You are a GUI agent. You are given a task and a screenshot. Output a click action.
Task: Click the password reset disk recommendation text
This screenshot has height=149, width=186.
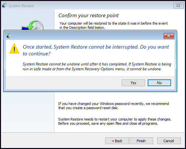pyautogui.click(x=113, y=106)
